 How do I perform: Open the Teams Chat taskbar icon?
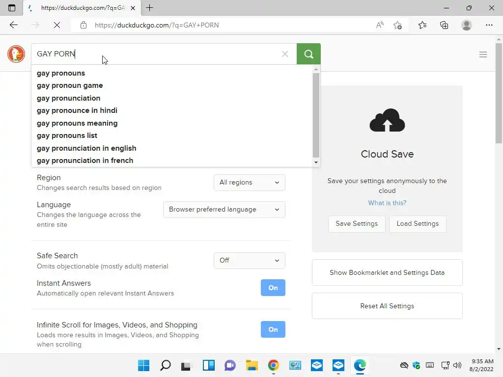pos(230,365)
